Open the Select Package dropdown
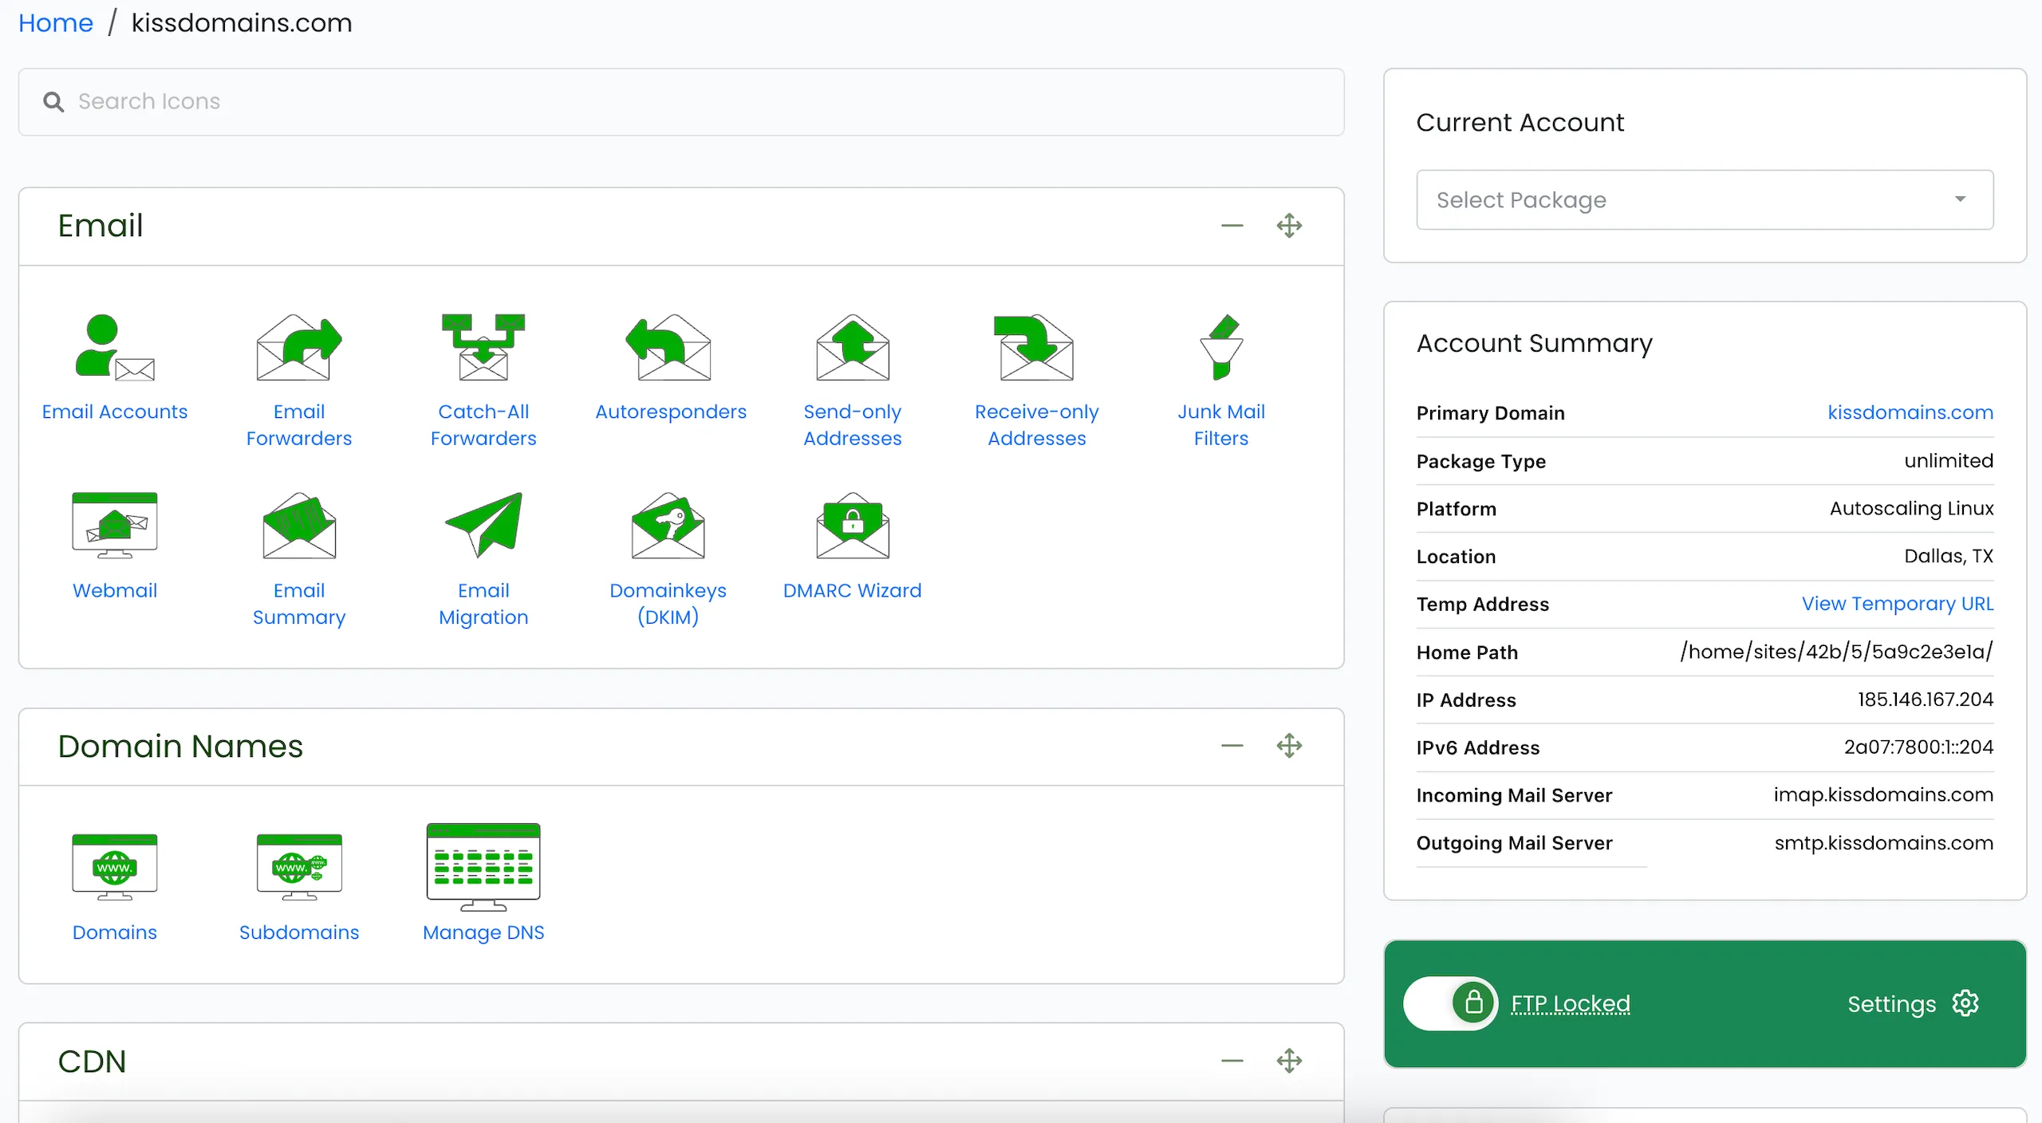 (x=1705, y=199)
